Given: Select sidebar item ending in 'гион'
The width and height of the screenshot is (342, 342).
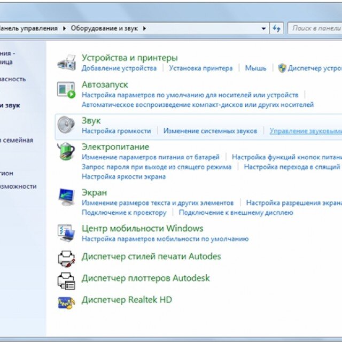Looking at the screenshot, I should click(x=6, y=173).
